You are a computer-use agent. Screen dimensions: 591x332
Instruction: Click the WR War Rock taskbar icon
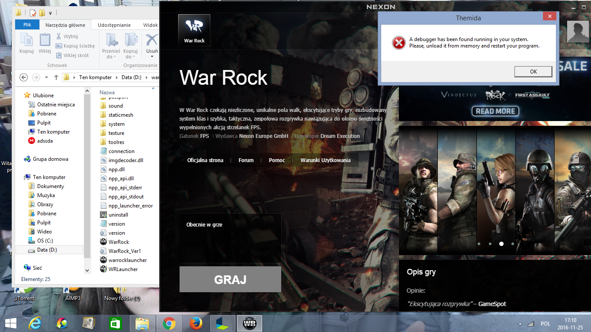click(x=249, y=323)
